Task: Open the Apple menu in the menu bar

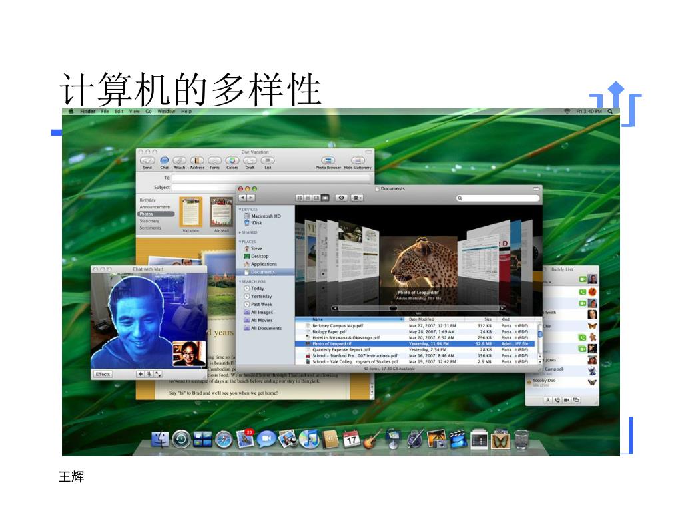Action: pos(71,111)
